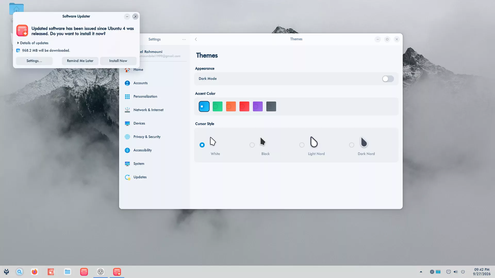Open the CPU chip tray icon

point(432,272)
